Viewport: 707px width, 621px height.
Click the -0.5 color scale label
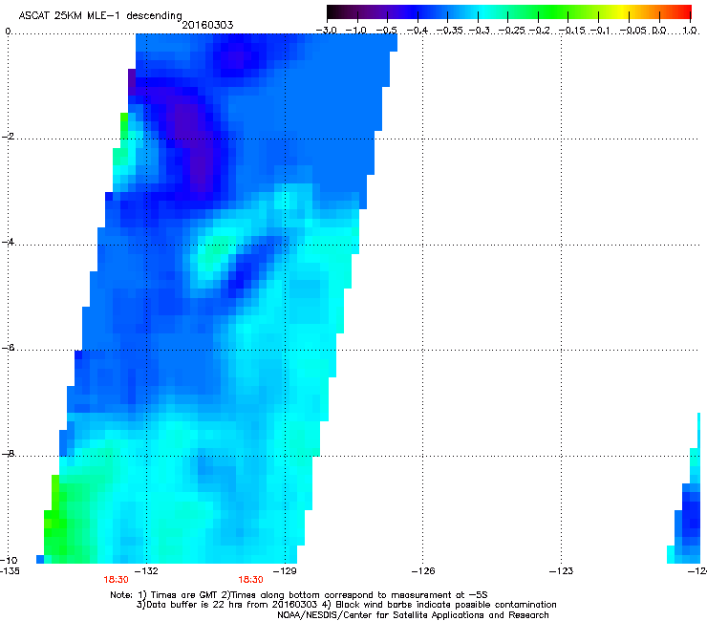pyautogui.click(x=387, y=31)
